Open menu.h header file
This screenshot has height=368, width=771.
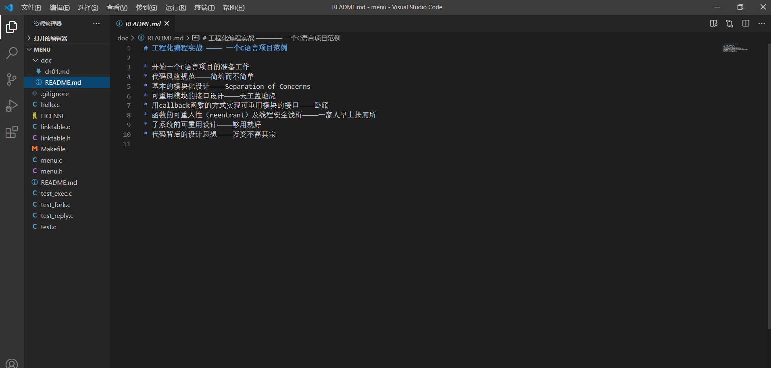tap(67, 171)
